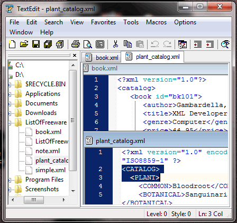Select plant_catalog file in the tree
Image resolution: width=237 pixels, height=223 pixels.
(x=52, y=160)
